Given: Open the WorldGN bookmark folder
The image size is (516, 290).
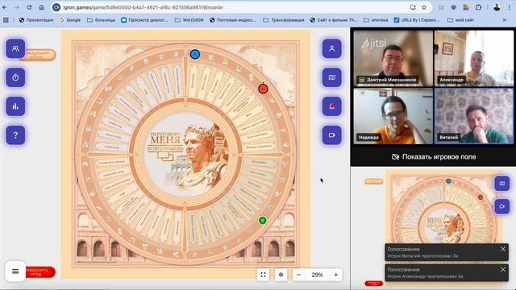Looking at the screenshot, I should (189, 20).
